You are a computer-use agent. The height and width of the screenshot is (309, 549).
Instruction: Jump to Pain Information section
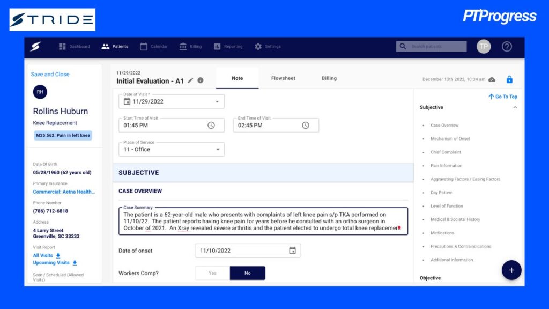(447, 166)
